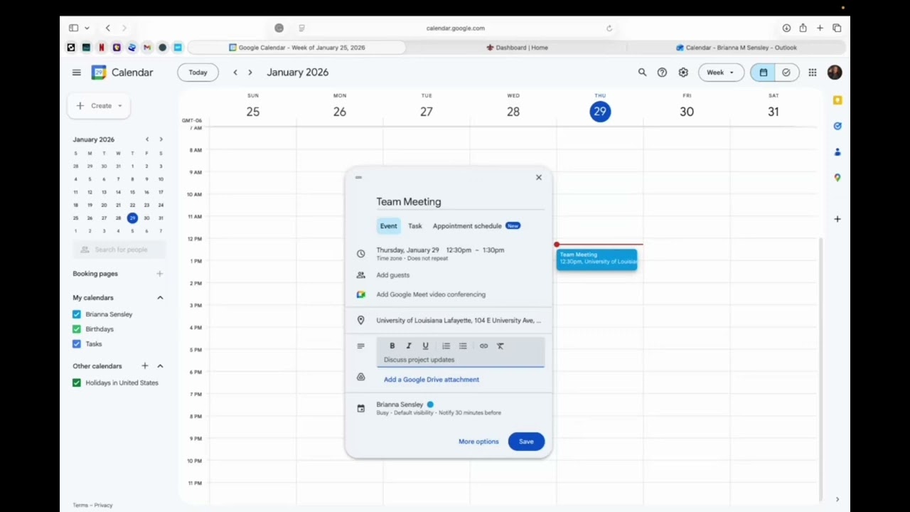This screenshot has width=910, height=512.
Task: Click the Search for people field
Action: click(x=119, y=250)
